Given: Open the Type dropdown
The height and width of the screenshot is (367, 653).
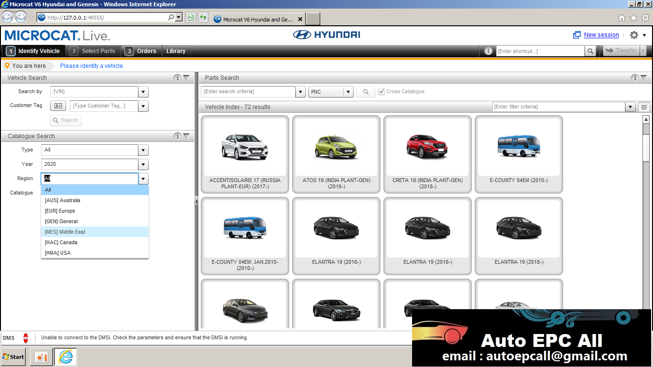Looking at the screenshot, I should pyautogui.click(x=143, y=150).
